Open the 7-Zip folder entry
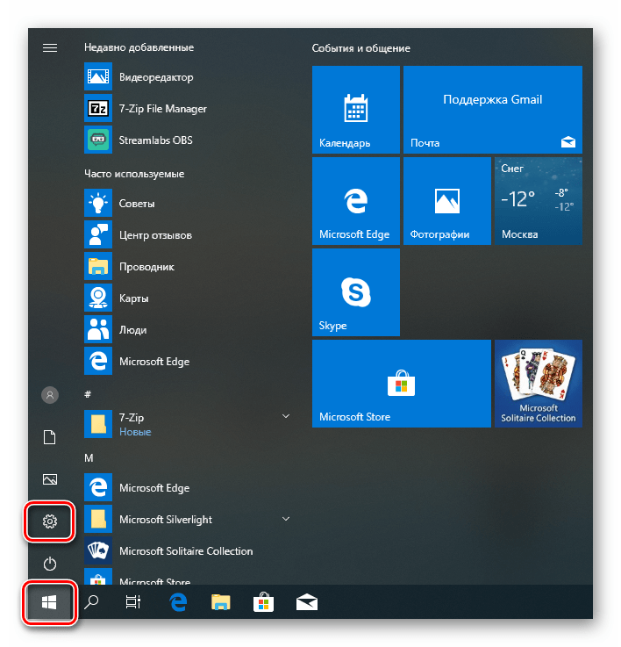This screenshot has height=647, width=621. (189, 424)
